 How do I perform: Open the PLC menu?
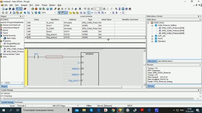[x=31, y=5]
